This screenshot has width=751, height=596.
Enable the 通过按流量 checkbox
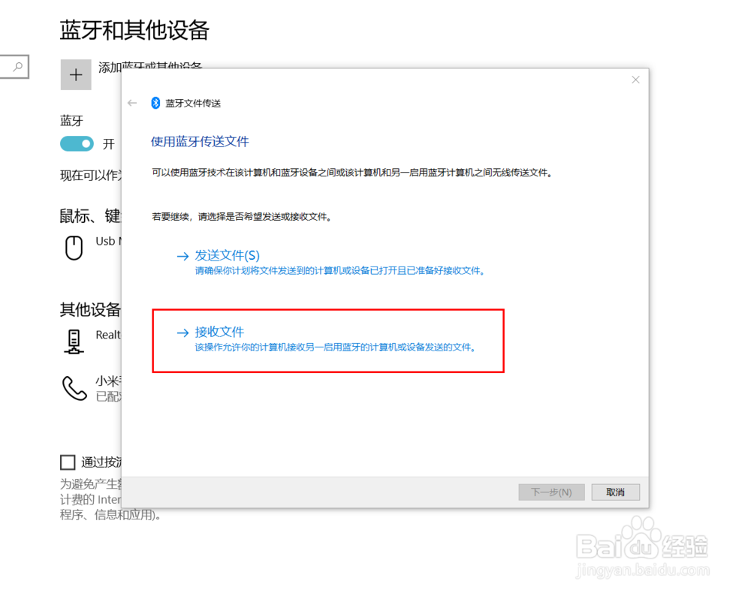(68, 462)
